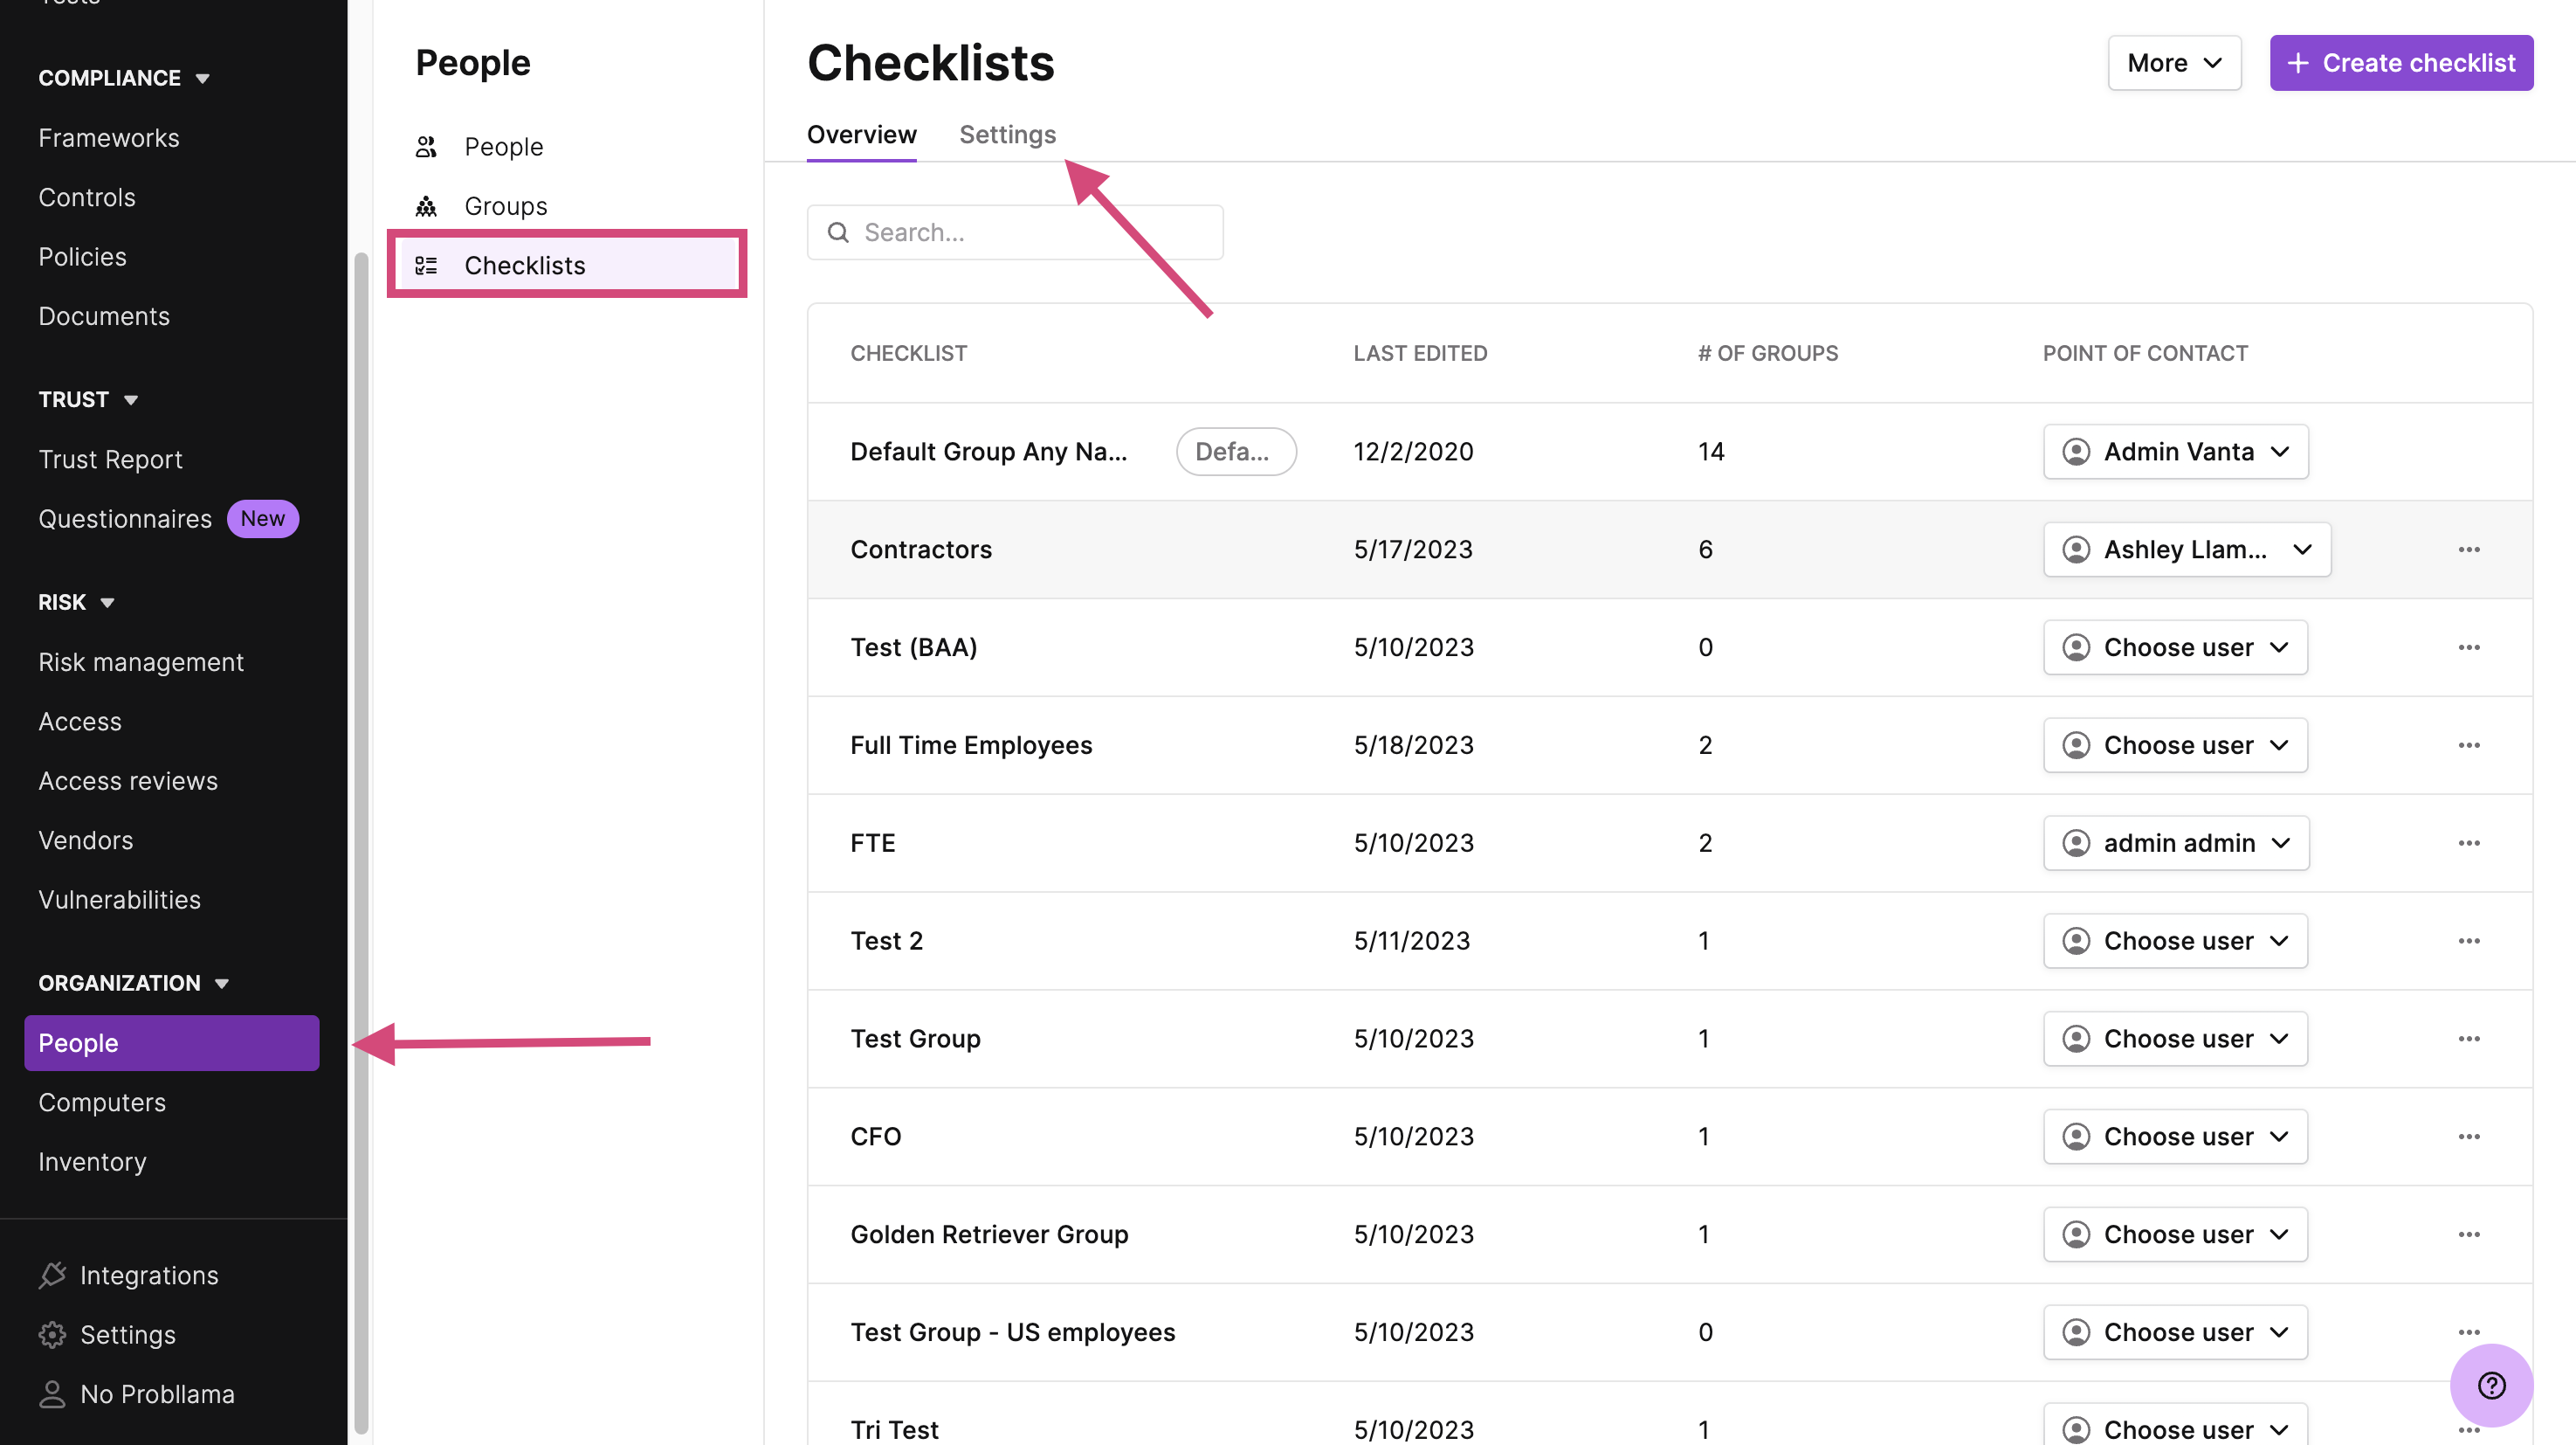The image size is (2576, 1445).
Task: Click the Integrations plug icon
Action: pyautogui.click(x=52, y=1275)
